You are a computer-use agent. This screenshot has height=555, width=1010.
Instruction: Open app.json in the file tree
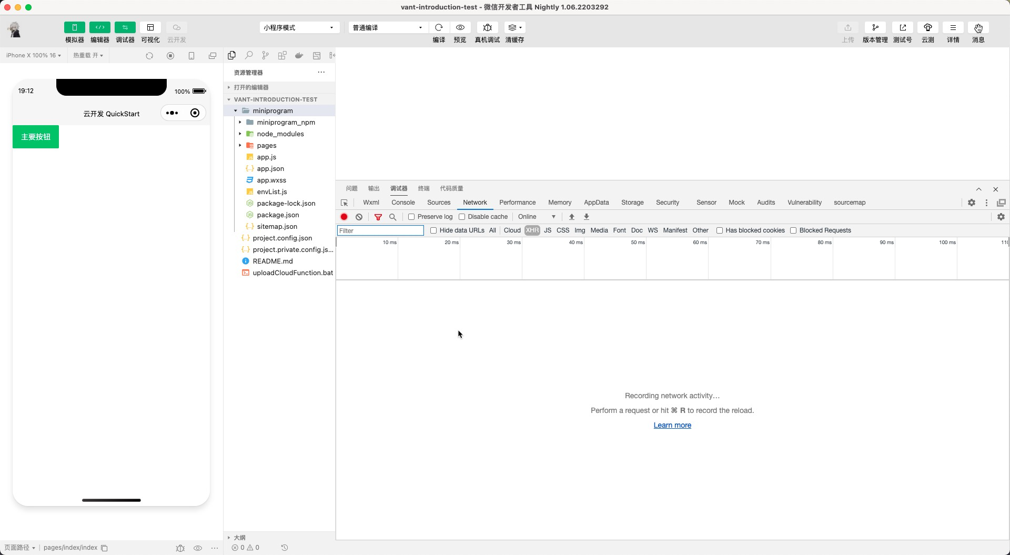[x=270, y=168]
